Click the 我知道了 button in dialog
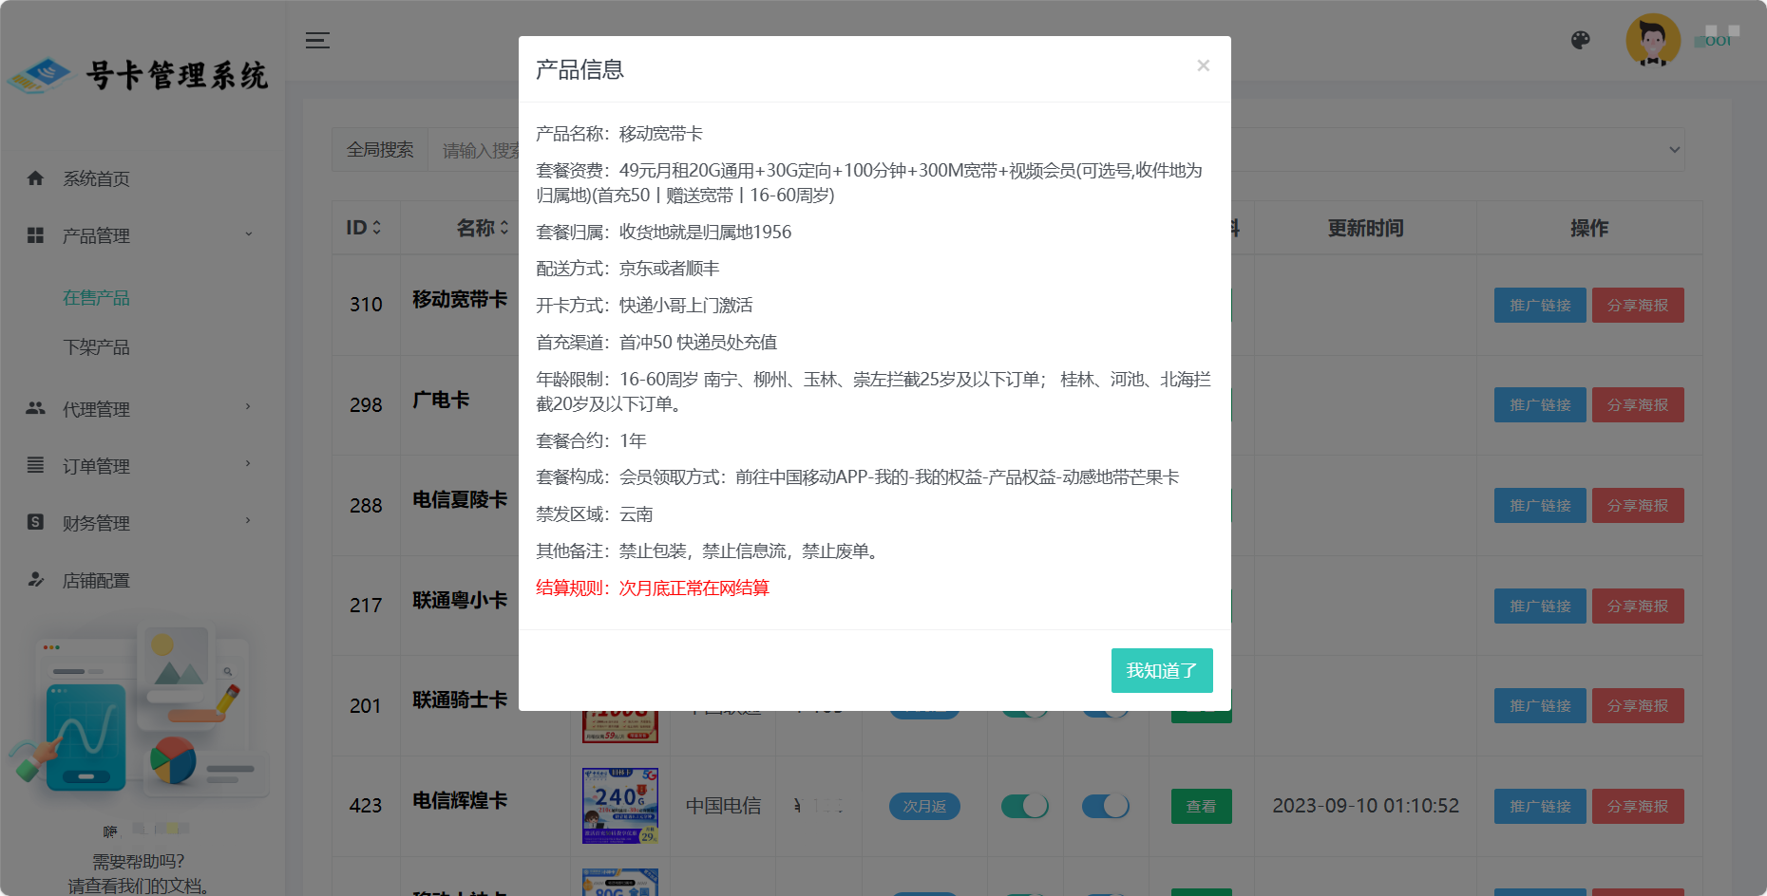The height and width of the screenshot is (896, 1767). point(1162,670)
